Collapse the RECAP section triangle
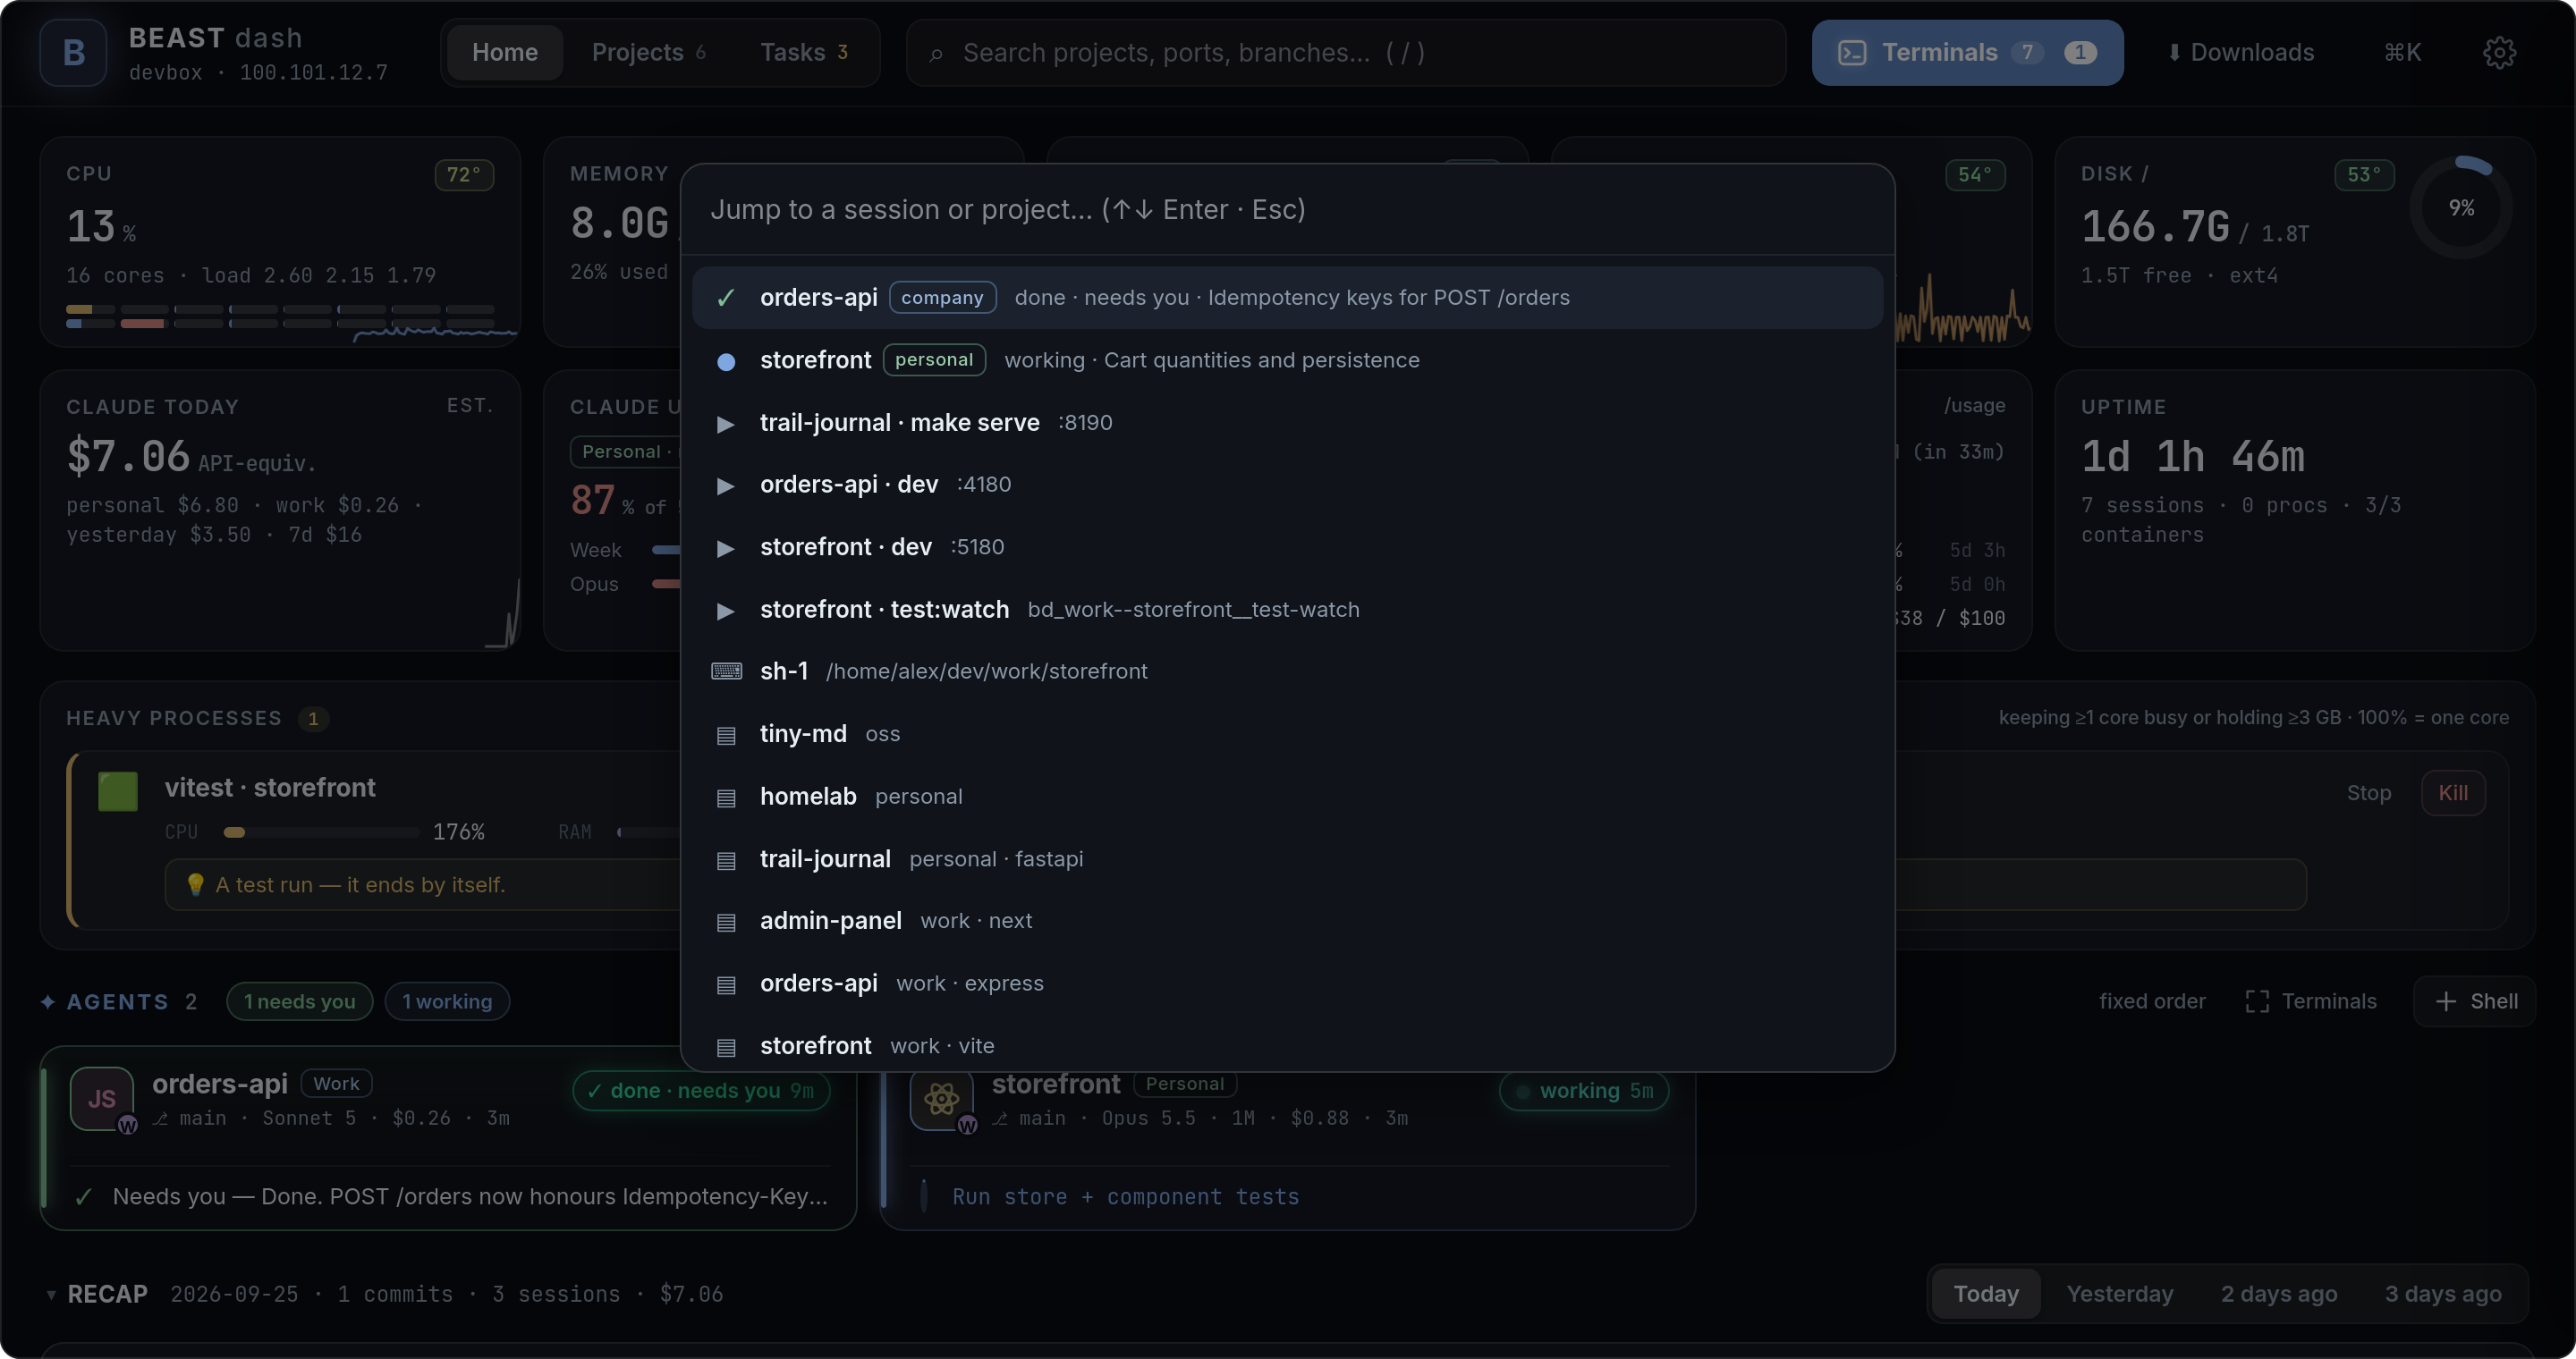The height and width of the screenshot is (1359, 2576). pyautogui.click(x=51, y=1295)
